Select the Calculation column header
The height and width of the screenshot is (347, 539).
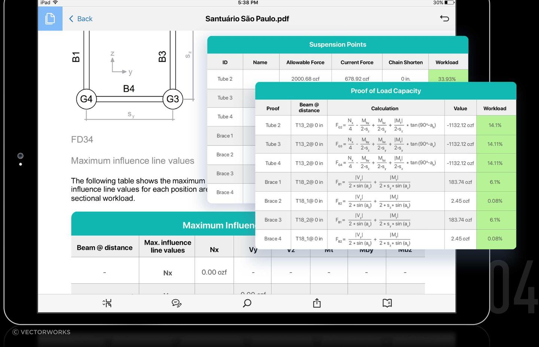click(x=384, y=108)
